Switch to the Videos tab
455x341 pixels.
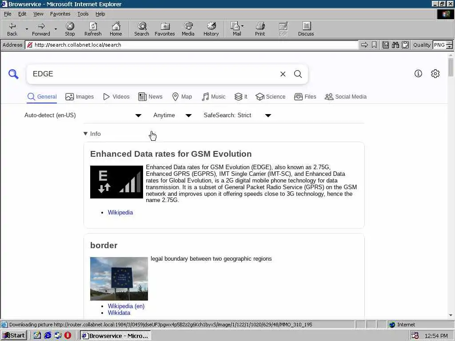tap(116, 96)
